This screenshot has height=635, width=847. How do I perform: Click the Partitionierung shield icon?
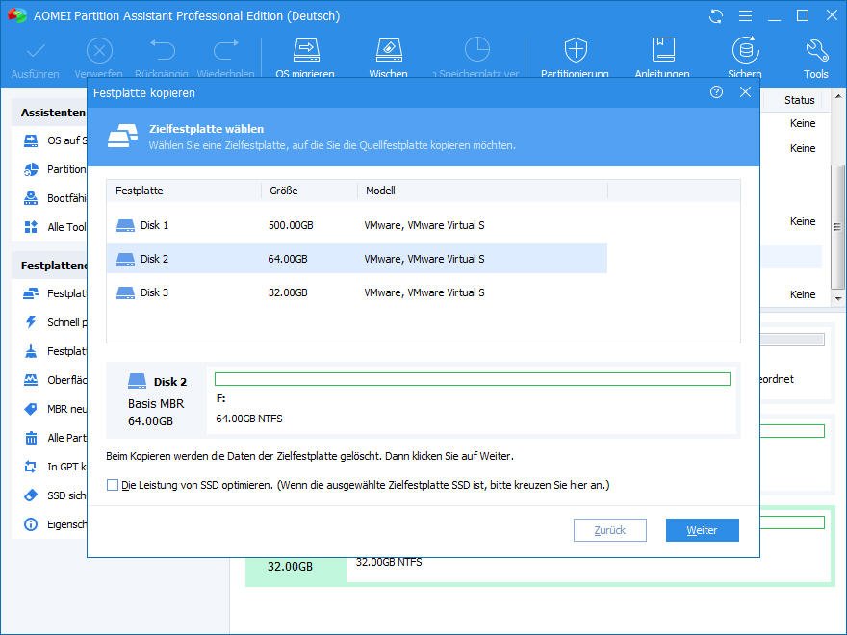click(x=575, y=50)
